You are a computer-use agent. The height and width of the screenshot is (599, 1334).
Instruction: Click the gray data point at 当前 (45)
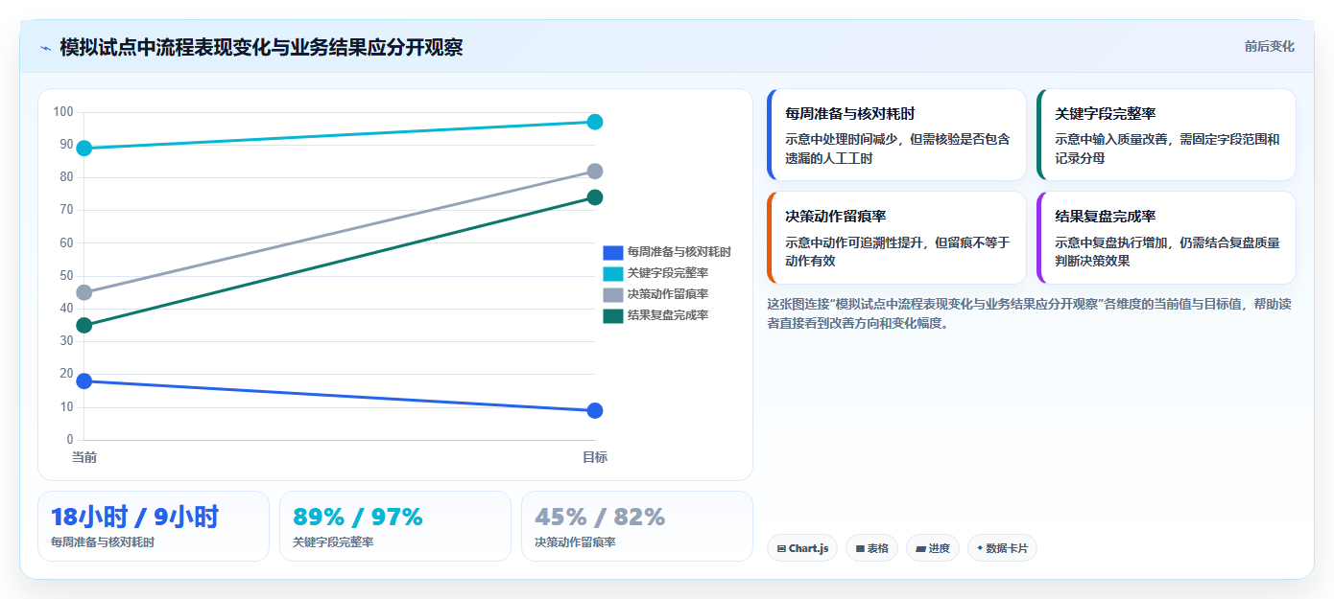pyautogui.click(x=84, y=292)
